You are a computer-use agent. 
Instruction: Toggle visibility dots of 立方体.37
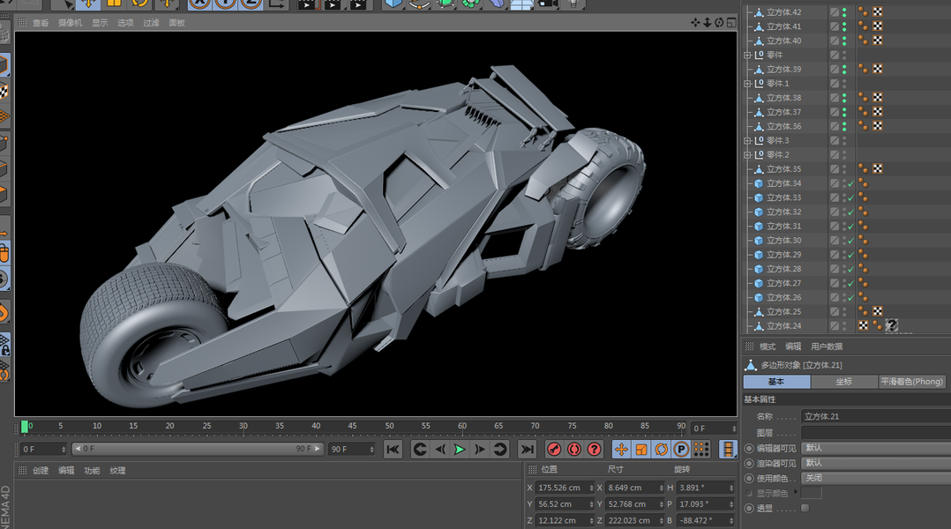844,111
